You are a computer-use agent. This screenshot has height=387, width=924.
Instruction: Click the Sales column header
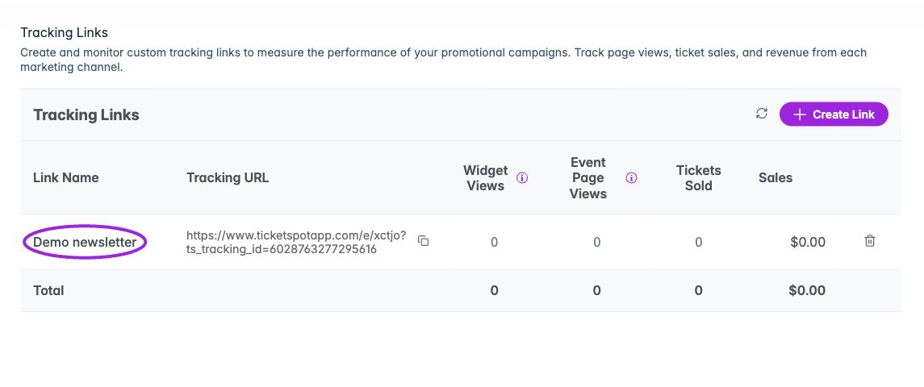click(776, 178)
